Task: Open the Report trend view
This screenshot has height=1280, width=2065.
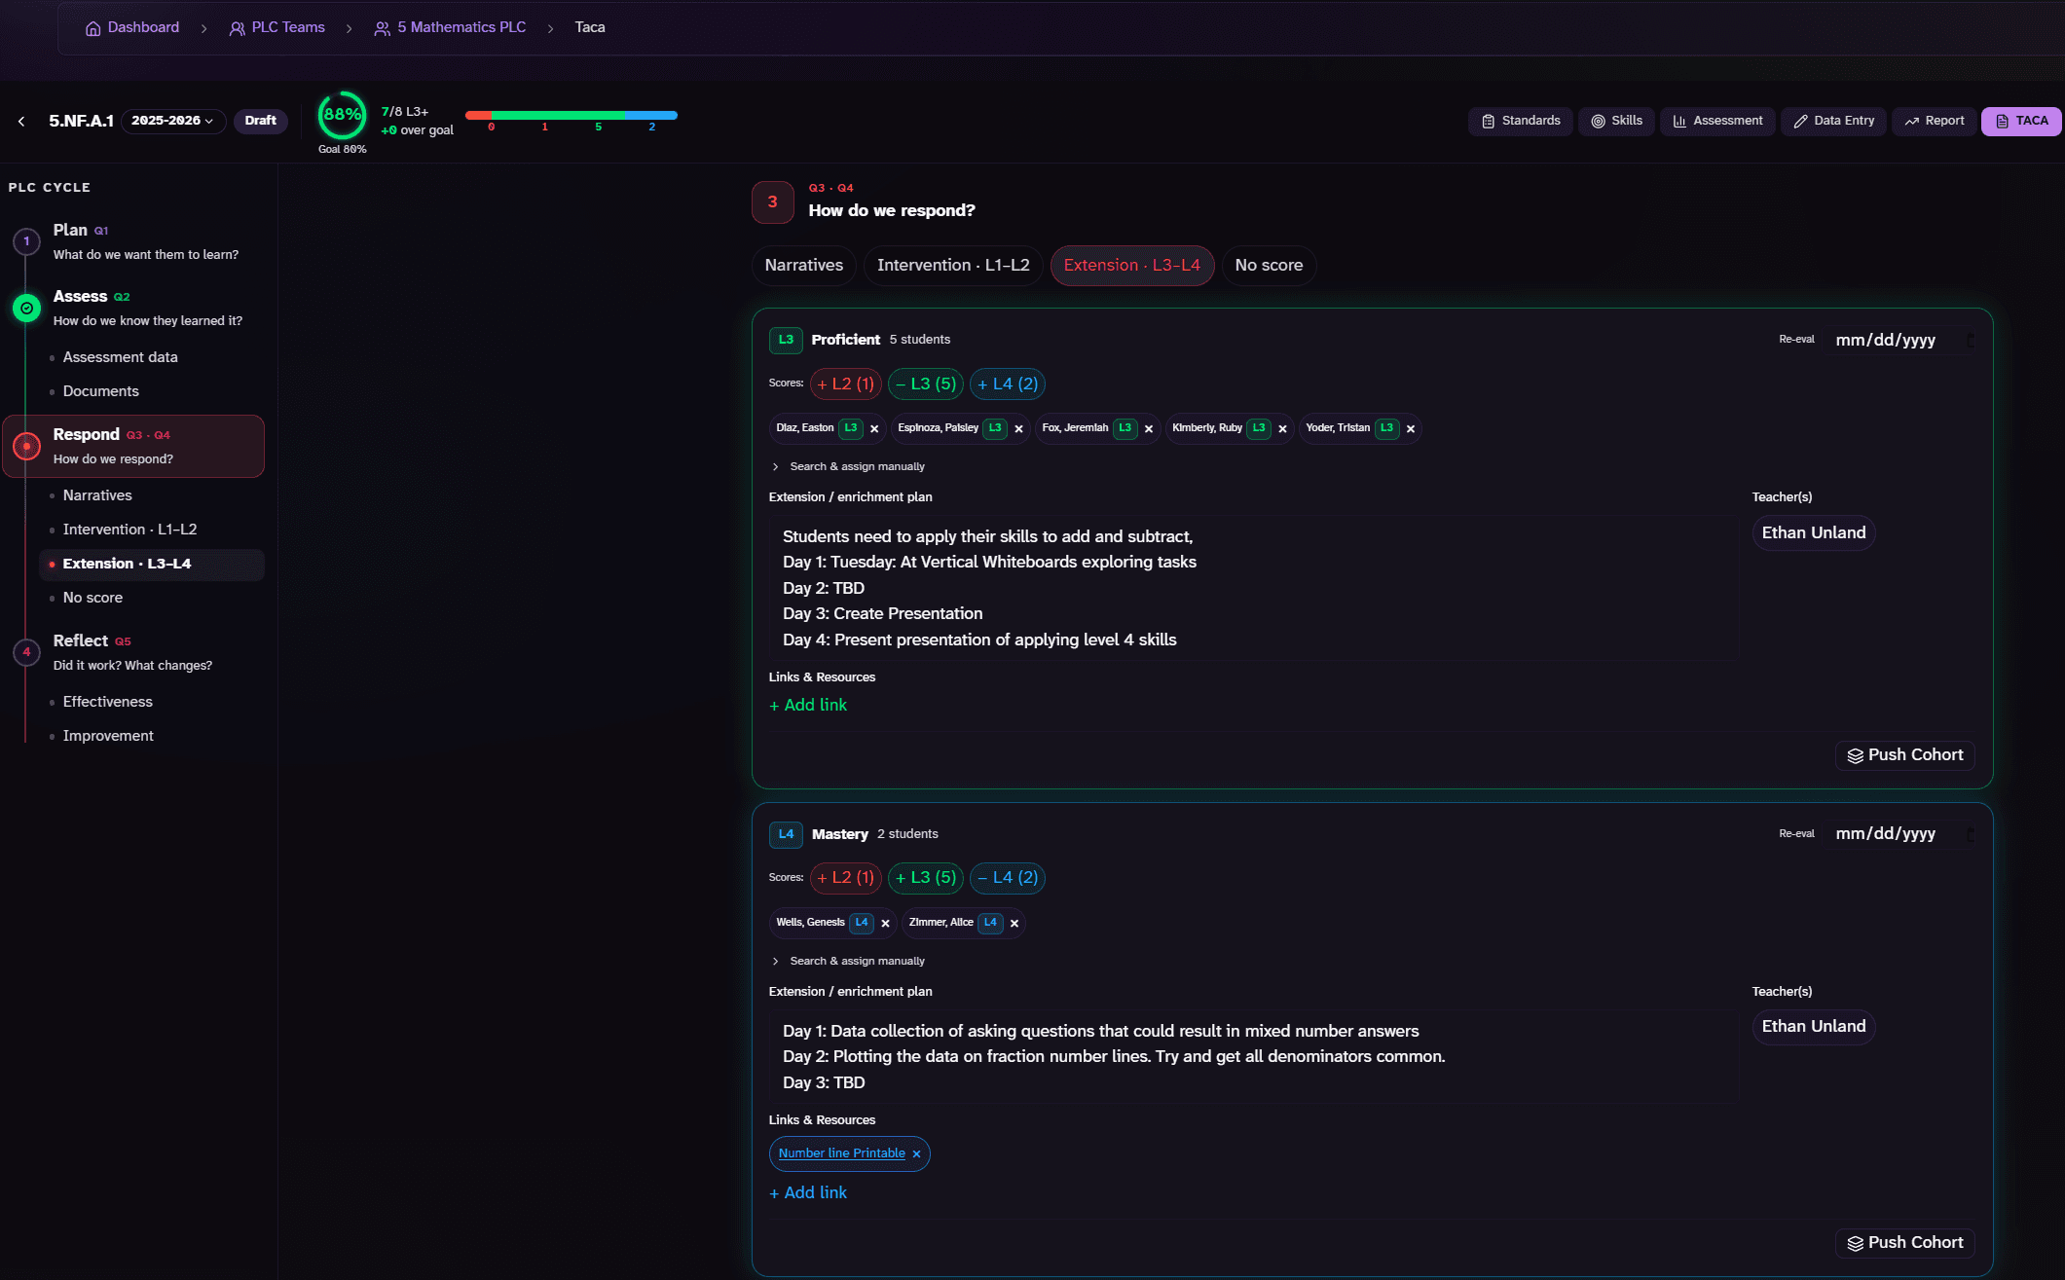Action: coord(1935,121)
